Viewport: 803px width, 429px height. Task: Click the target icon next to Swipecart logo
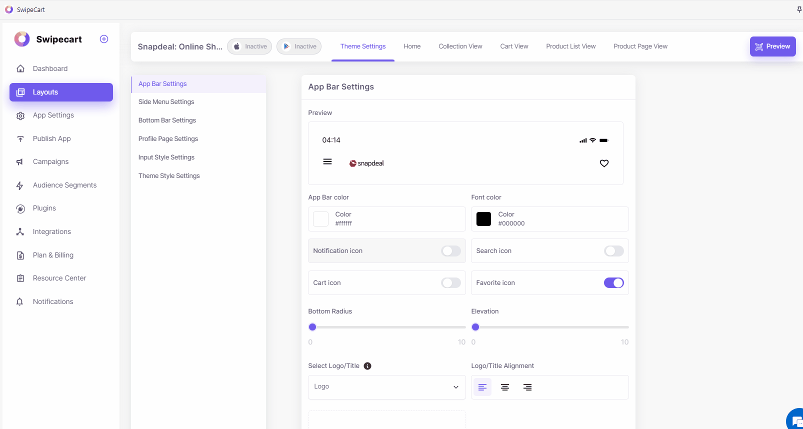(104, 39)
